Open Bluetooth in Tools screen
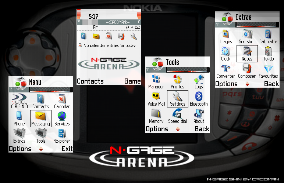The height and width of the screenshot is (183, 284). point(199,99)
